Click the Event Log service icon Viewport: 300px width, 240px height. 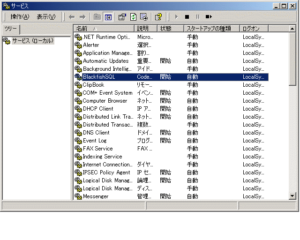[x=78, y=141]
